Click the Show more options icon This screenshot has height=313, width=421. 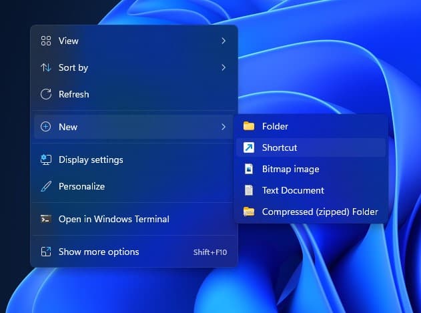pyautogui.click(x=46, y=252)
